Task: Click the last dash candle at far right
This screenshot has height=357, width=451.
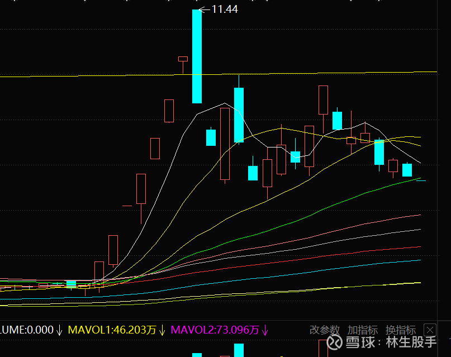Action: [421, 180]
